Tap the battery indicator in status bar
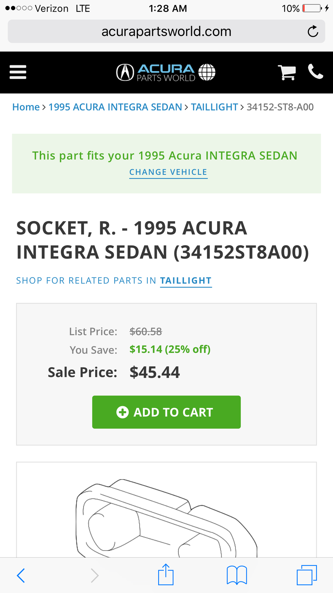Viewport: 333px width, 593px height. click(312, 8)
